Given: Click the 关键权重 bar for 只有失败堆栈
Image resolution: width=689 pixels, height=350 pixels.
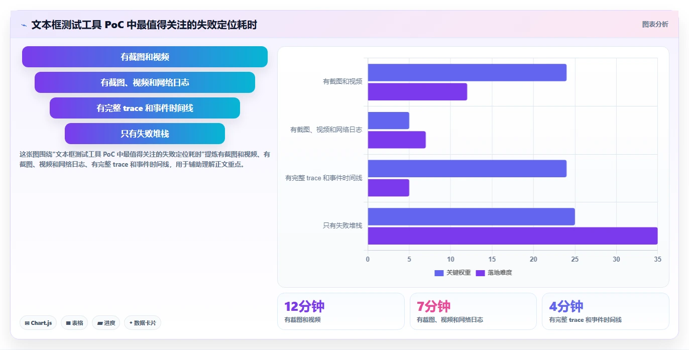Looking at the screenshot, I should [x=471, y=216].
